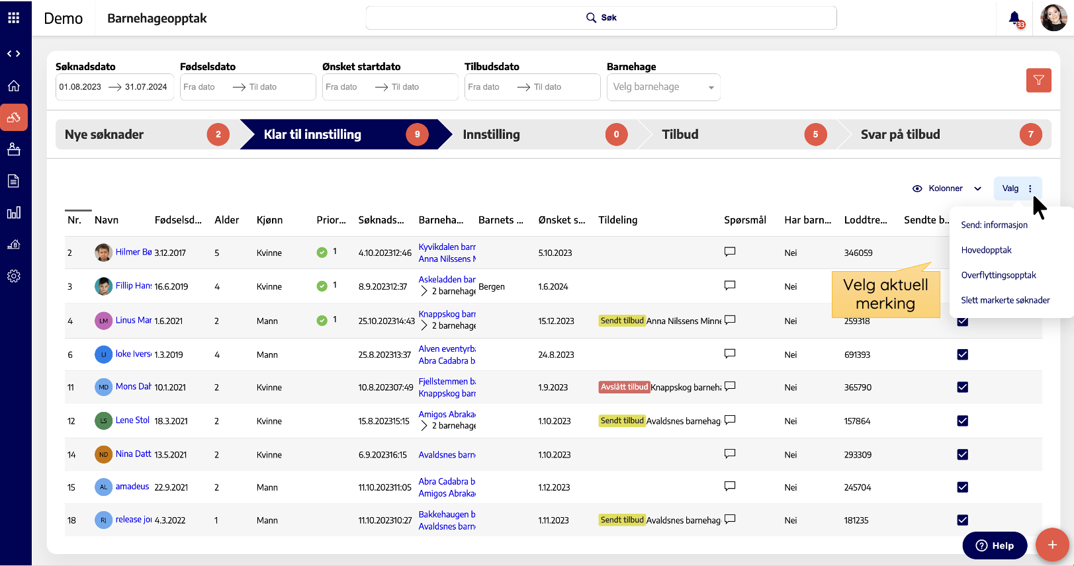Click the LM avatar for Linus
1074x566 pixels.
104,321
